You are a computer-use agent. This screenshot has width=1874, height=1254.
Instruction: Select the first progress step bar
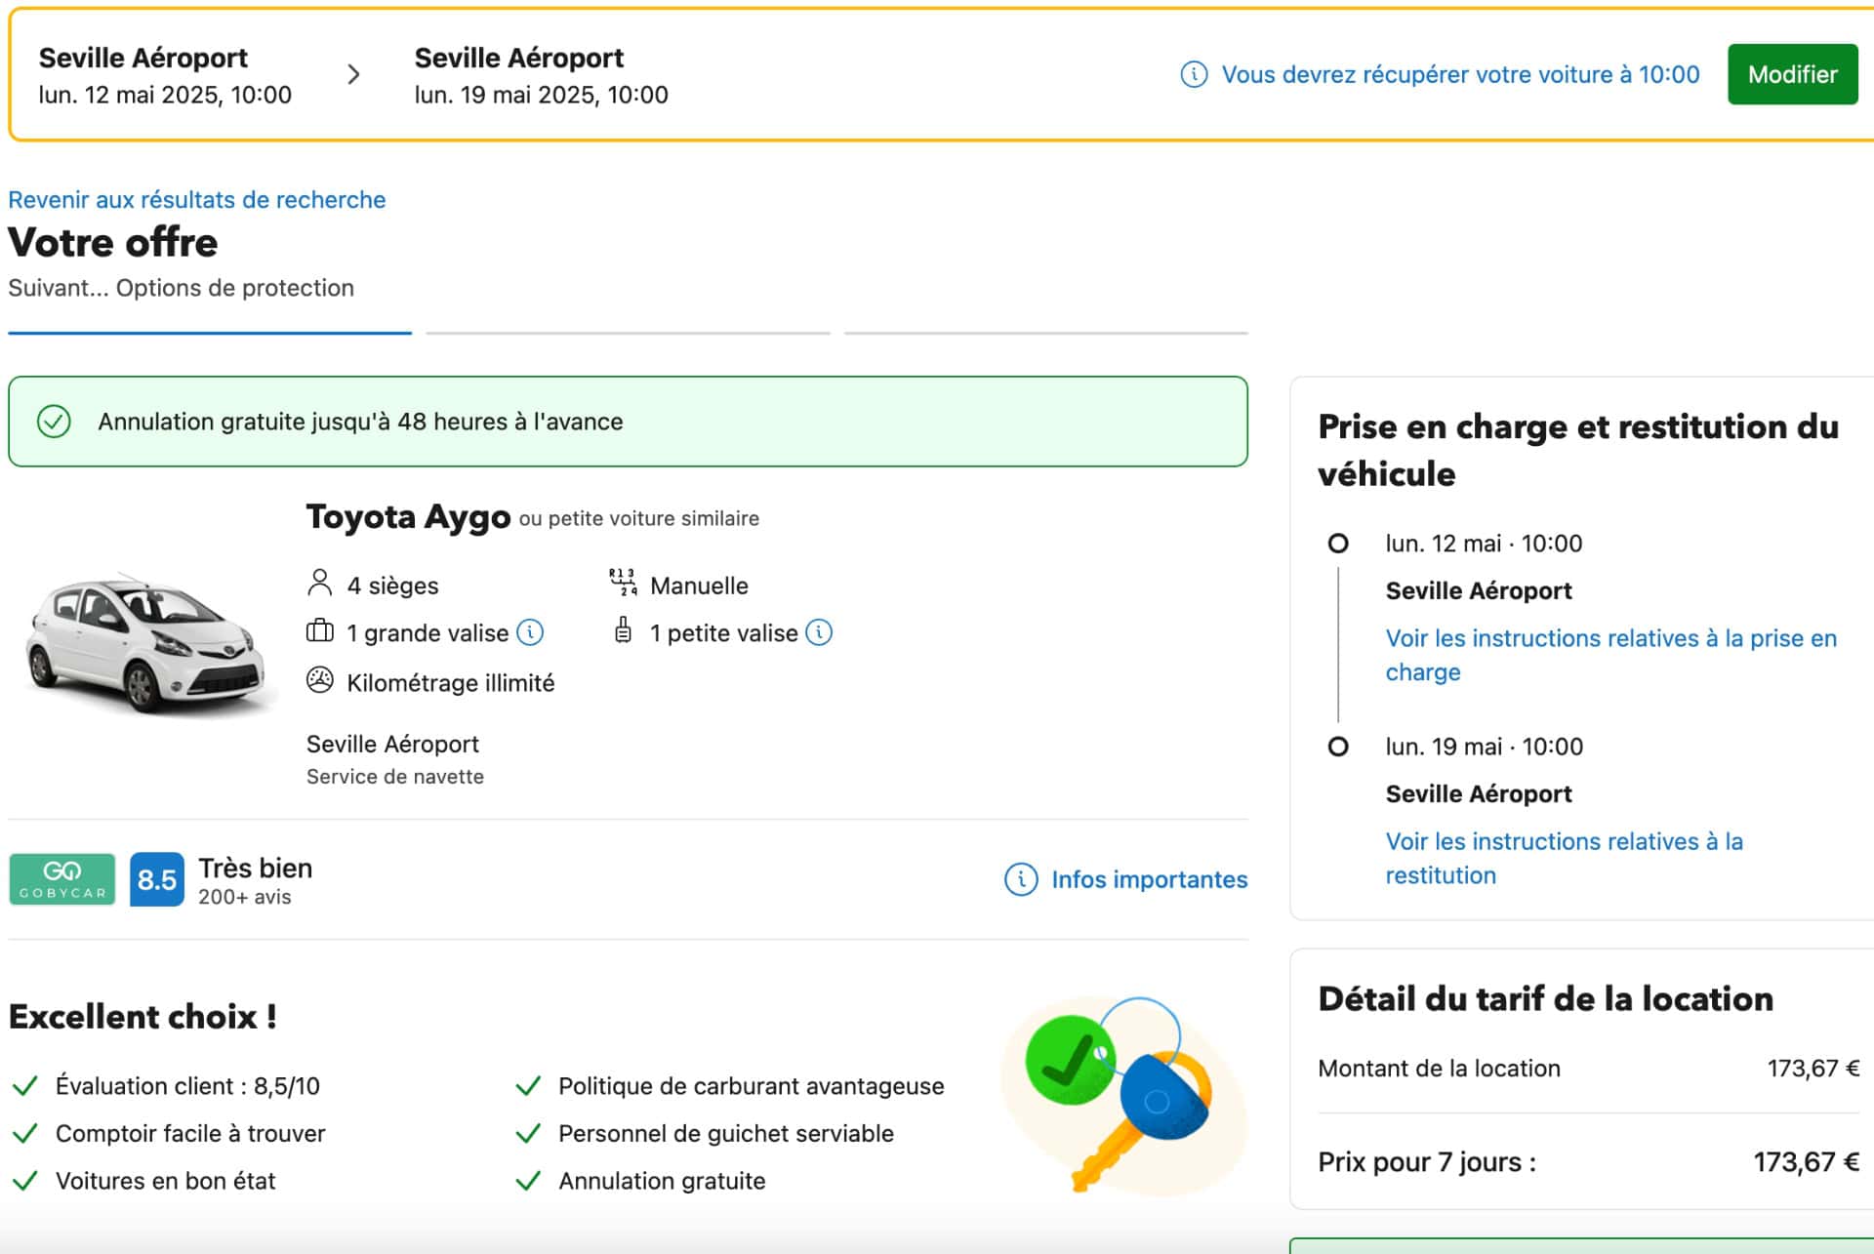tap(210, 333)
